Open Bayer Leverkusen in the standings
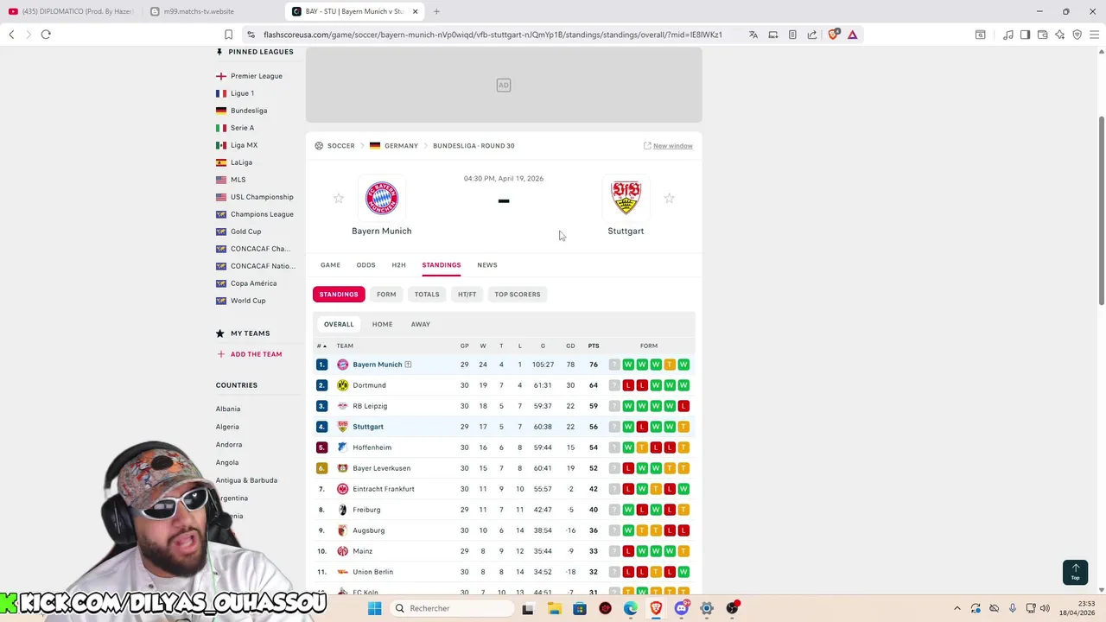 tap(381, 468)
